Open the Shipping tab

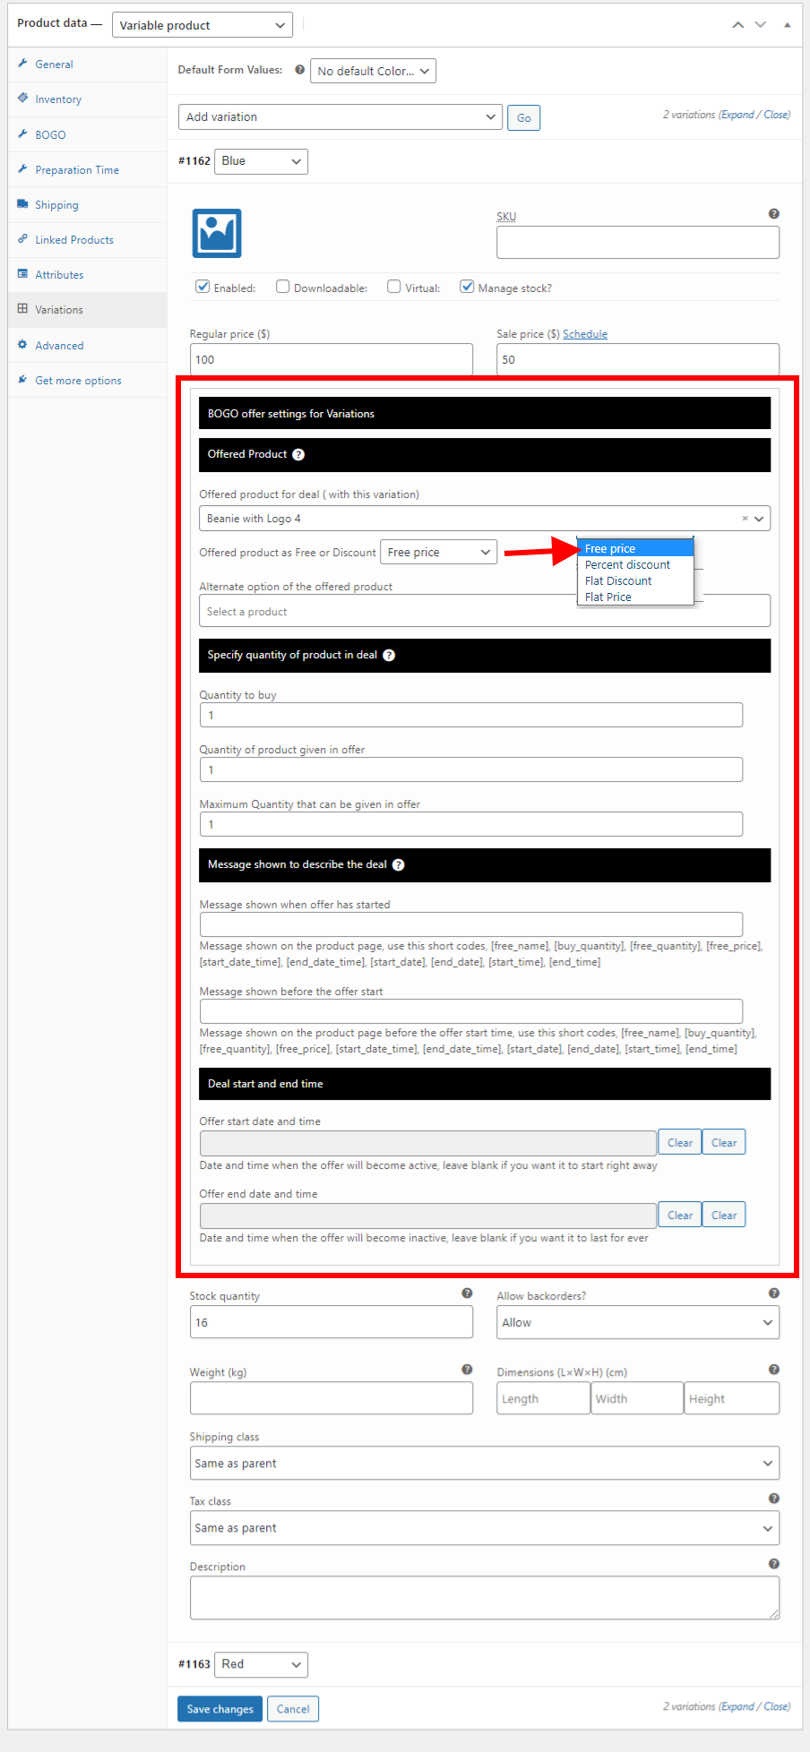(88, 205)
